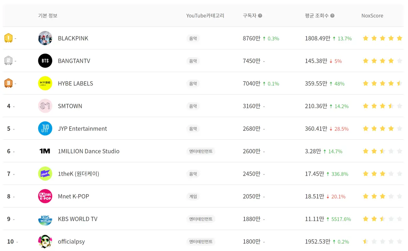Open the HYBE LABELS channel name
The image size is (408, 251).
76,83
